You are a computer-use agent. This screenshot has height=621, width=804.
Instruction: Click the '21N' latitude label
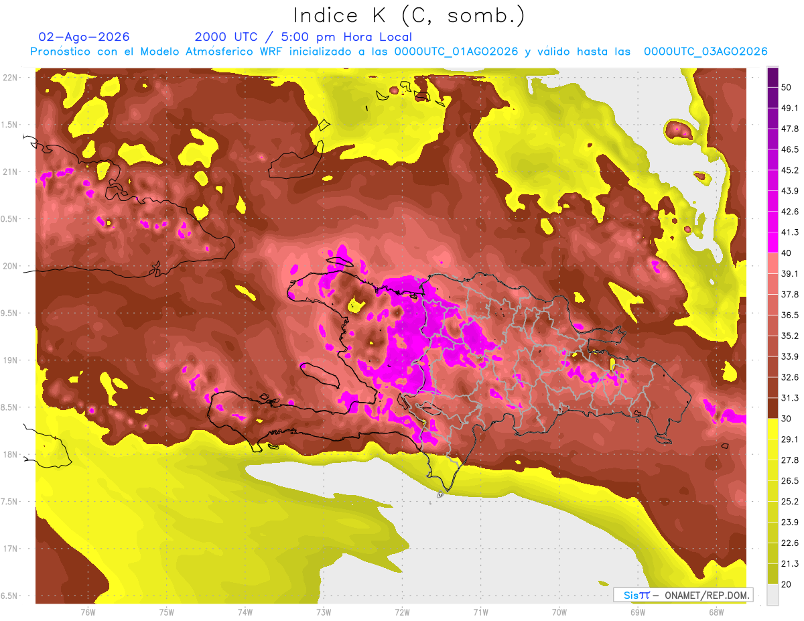click(10, 171)
